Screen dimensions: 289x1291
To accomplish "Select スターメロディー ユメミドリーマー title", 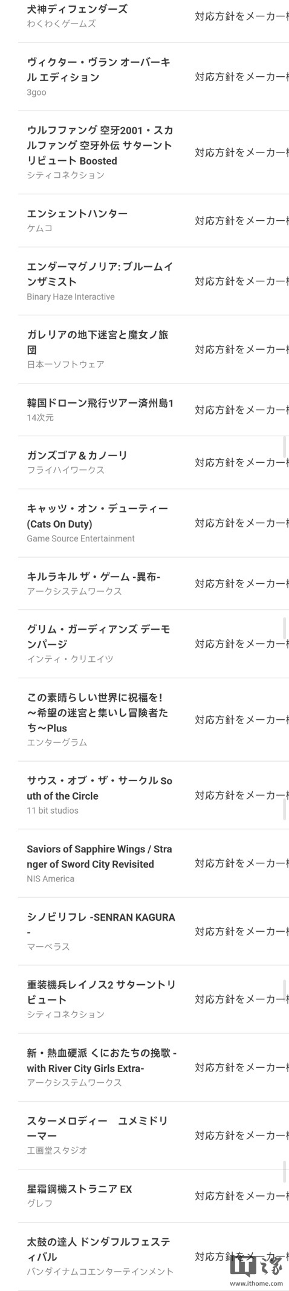I will [x=97, y=1128].
